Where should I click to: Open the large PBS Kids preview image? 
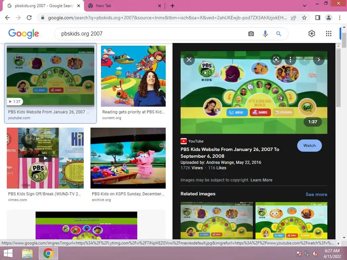(x=254, y=92)
